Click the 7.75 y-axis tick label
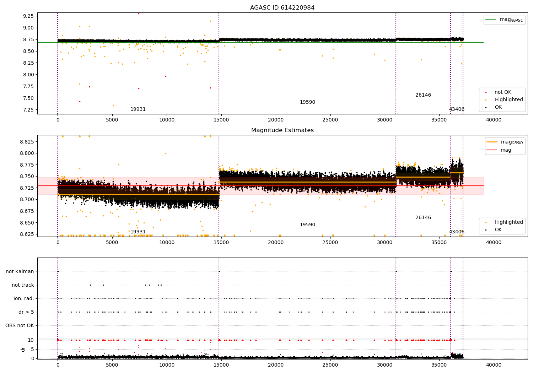Viewport: 533px width, 373px height. [28, 86]
